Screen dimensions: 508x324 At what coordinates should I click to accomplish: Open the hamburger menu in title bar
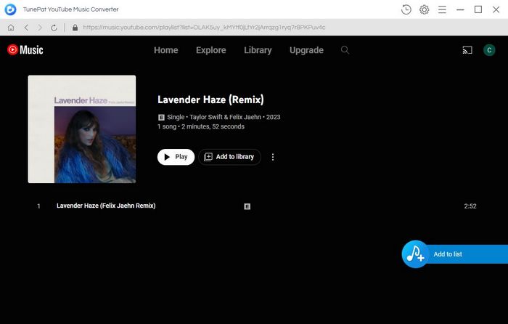(x=442, y=9)
